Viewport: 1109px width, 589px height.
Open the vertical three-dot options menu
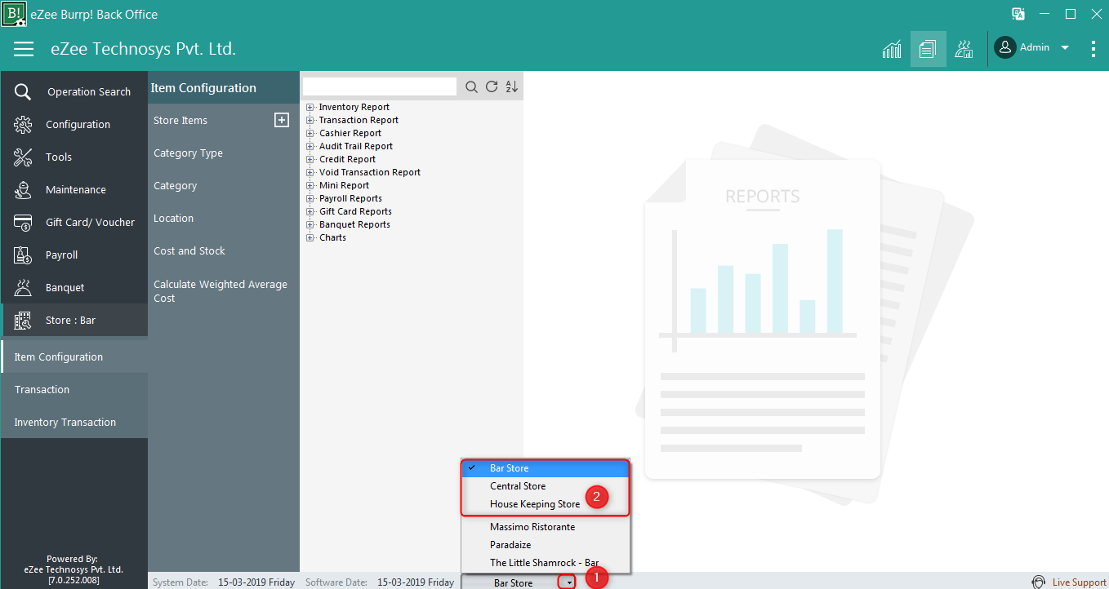[x=1093, y=49]
